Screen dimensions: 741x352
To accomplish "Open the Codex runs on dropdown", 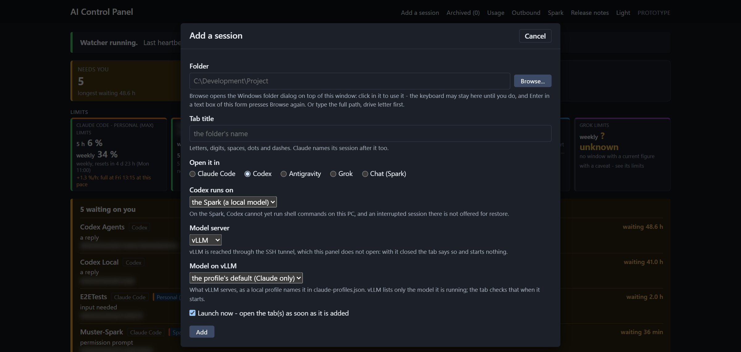I will click(233, 202).
